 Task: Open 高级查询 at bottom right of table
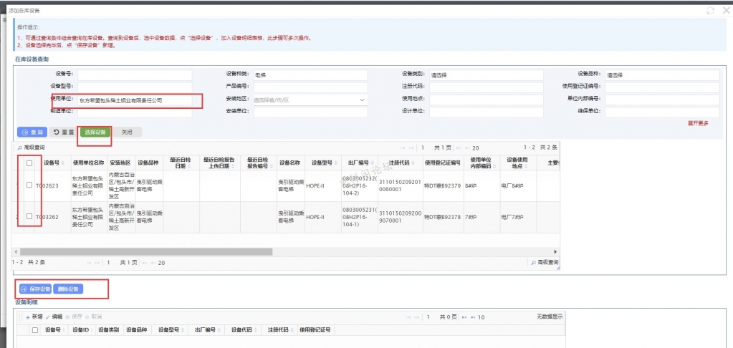545,263
